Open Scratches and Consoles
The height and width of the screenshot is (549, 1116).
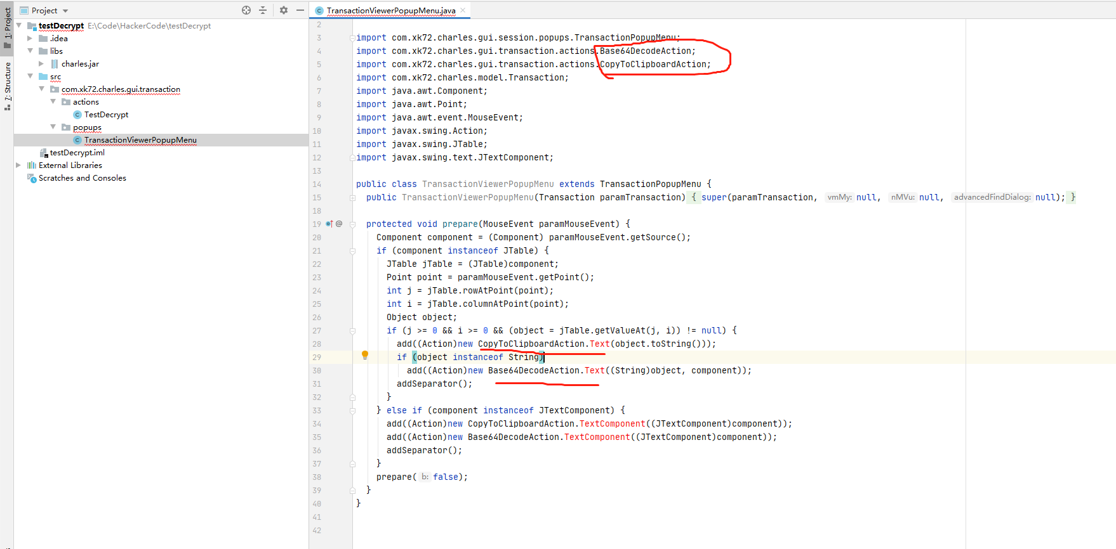(x=82, y=178)
